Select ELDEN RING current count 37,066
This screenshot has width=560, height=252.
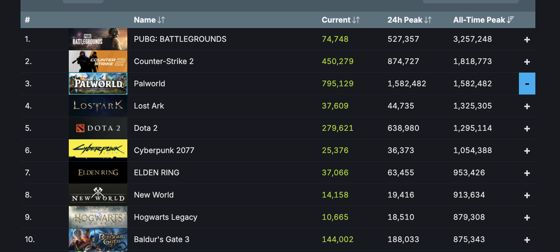[335, 173]
